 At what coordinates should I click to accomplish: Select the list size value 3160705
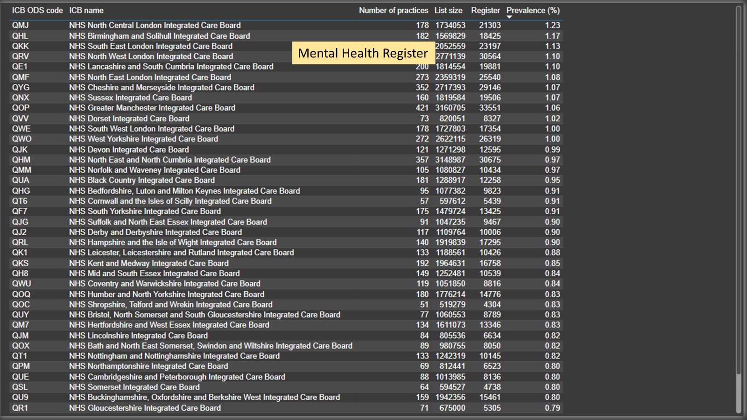click(450, 108)
